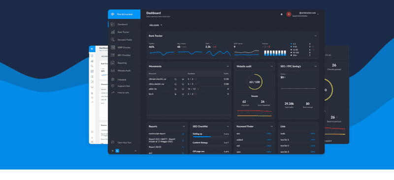Click the Positions bar chart

pos(275,53)
